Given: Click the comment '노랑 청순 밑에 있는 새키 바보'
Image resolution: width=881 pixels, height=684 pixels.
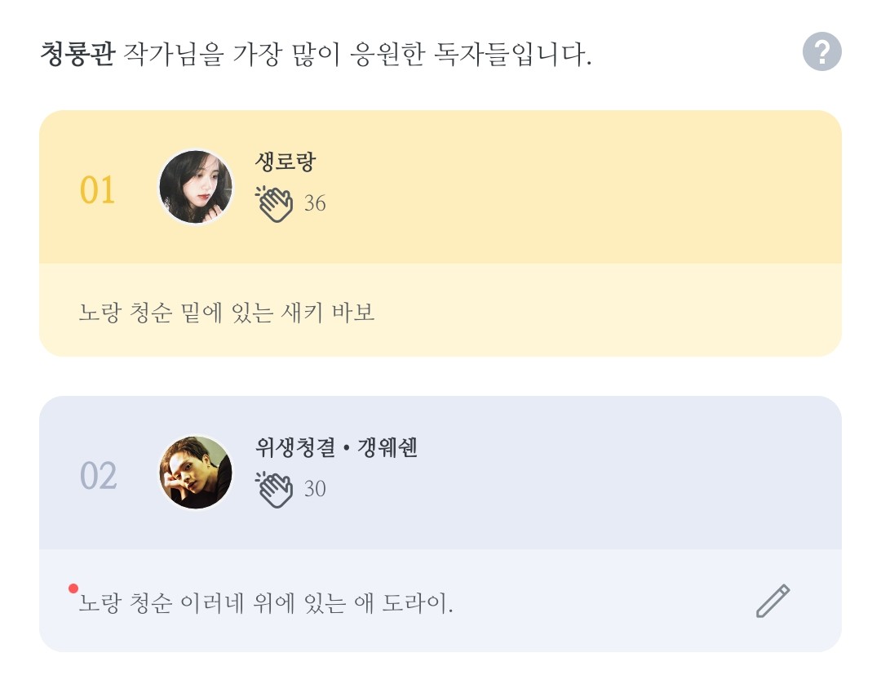Looking at the screenshot, I should tap(226, 312).
